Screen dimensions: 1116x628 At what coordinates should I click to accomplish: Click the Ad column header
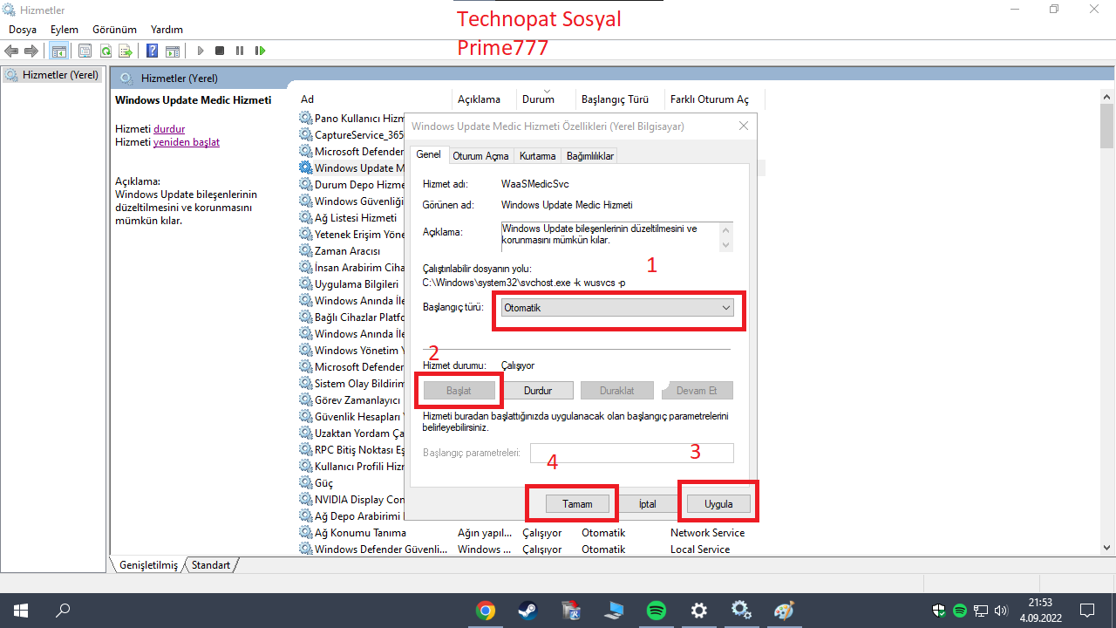[307, 99]
